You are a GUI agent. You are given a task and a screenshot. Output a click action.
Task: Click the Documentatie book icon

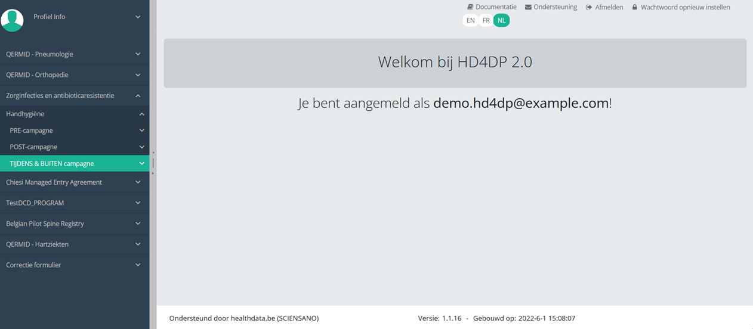(470, 7)
